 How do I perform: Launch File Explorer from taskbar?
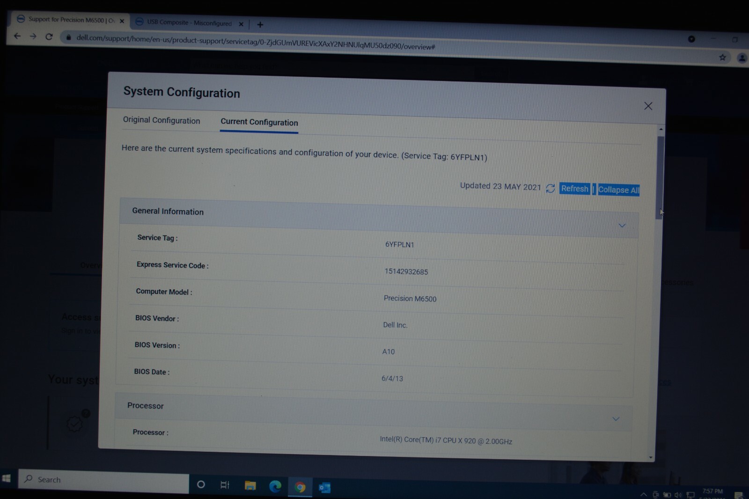[250, 486]
